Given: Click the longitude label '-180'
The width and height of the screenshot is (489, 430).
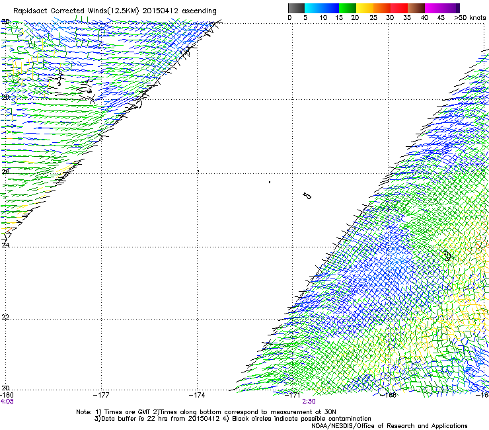Looking at the screenshot, I should [7, 395].
